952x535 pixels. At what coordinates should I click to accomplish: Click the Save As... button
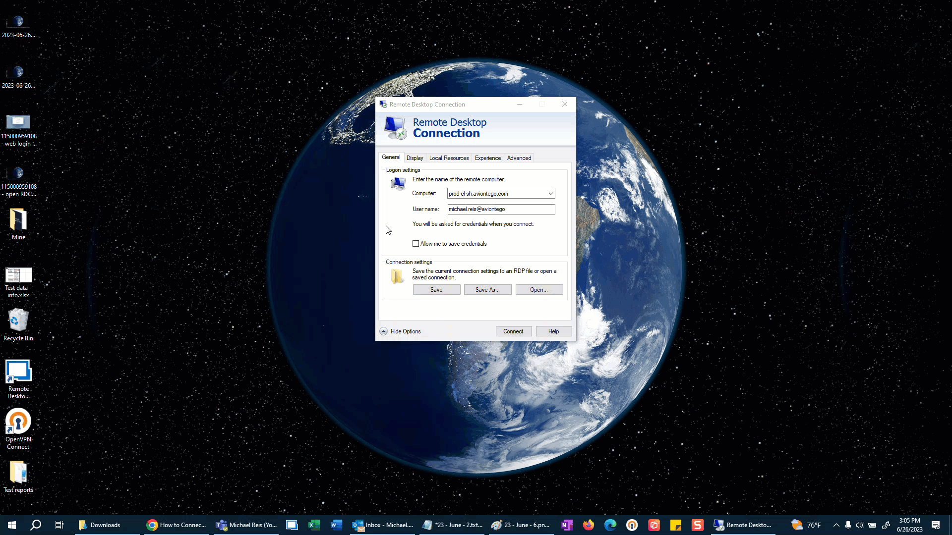point(487,290)
